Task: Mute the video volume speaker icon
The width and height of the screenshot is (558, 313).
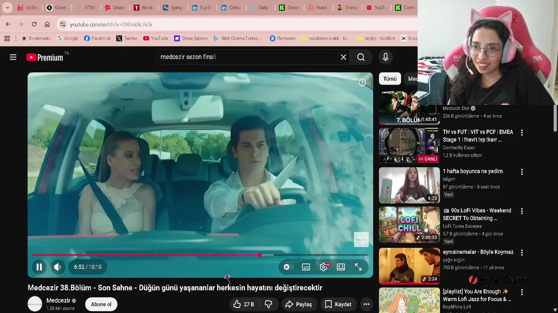Action: pyautogui.click(x=58, y=267)
